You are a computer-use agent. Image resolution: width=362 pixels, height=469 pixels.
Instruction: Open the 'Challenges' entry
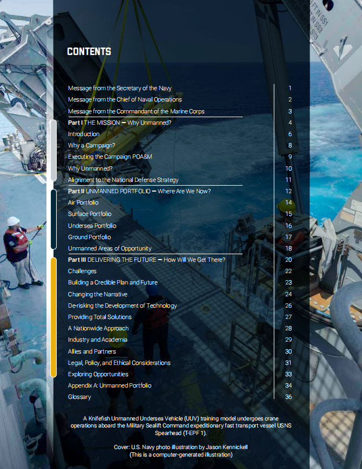(82, 271)
